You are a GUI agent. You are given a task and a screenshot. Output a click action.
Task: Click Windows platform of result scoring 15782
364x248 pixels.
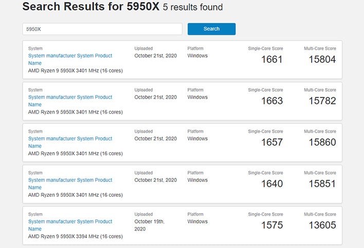click(197, 97)
